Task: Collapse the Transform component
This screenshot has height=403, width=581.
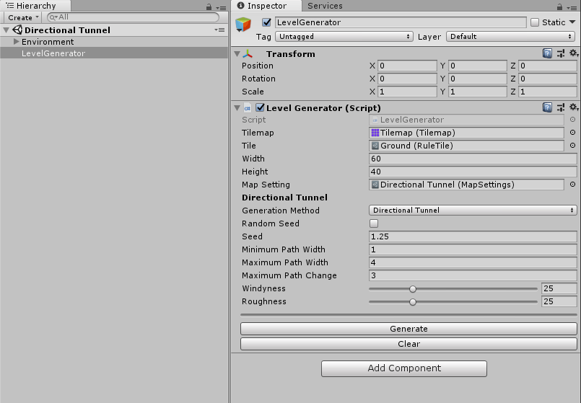Action: [x=237, y=54]
